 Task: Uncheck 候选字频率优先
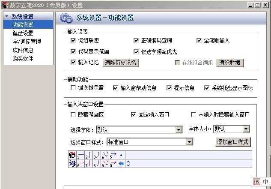point(136,52)
